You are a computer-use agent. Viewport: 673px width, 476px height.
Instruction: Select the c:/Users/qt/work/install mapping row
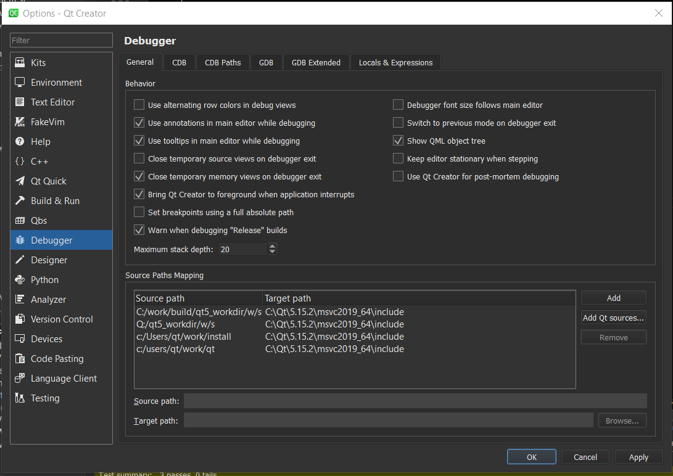pos(355,337)
